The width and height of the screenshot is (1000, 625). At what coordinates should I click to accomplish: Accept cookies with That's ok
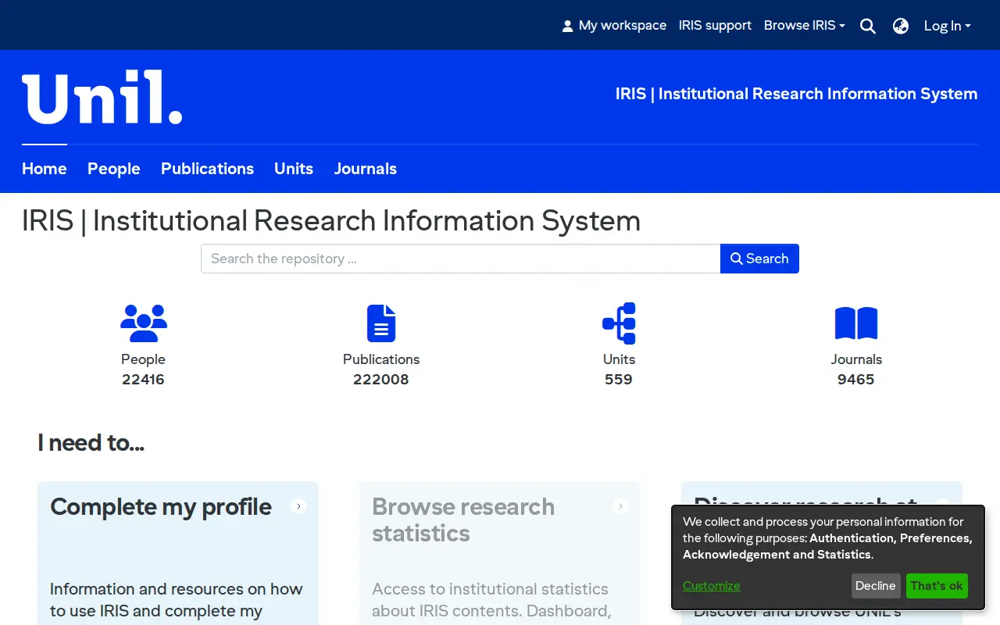[x=937, y=586]
